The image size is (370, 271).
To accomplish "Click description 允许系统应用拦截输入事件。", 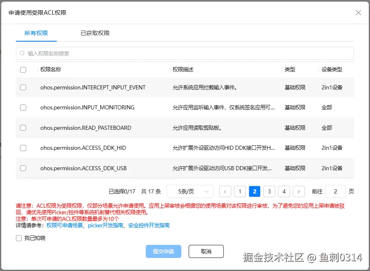I will pos(205,87).
